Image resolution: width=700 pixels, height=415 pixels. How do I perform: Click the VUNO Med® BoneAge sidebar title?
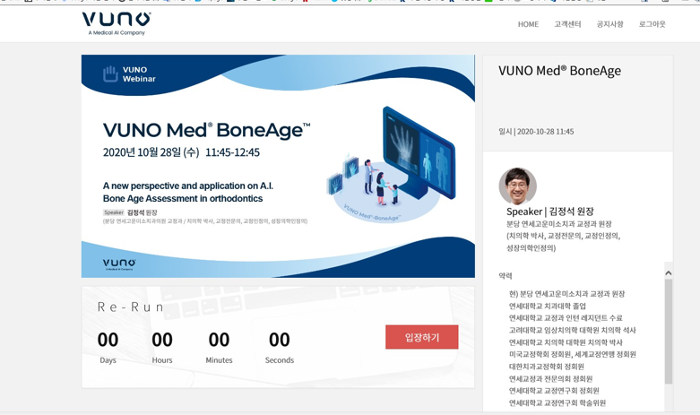(560, 71)
